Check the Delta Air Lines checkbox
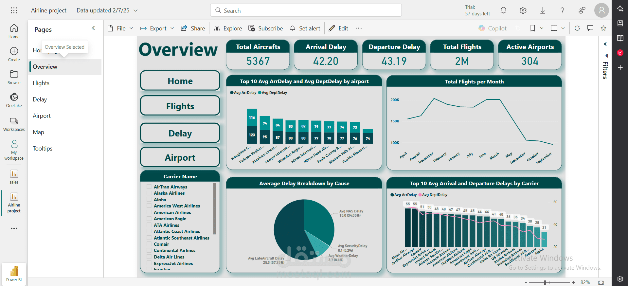 149,257
